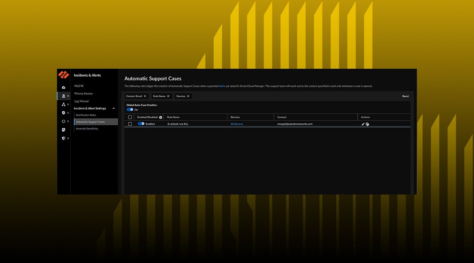
Task: Collapse the Incident & Alert Settings section
Action: click(x=113, y=108)
